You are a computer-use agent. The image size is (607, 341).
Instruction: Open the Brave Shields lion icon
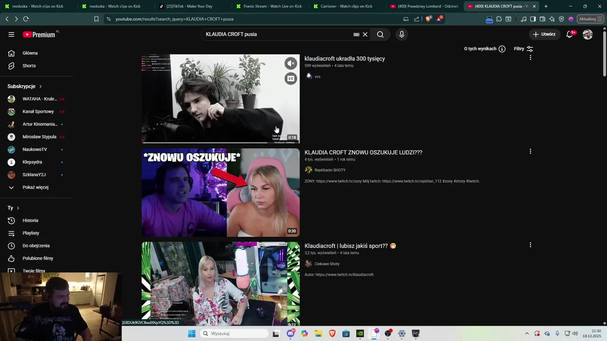point(428,19)
